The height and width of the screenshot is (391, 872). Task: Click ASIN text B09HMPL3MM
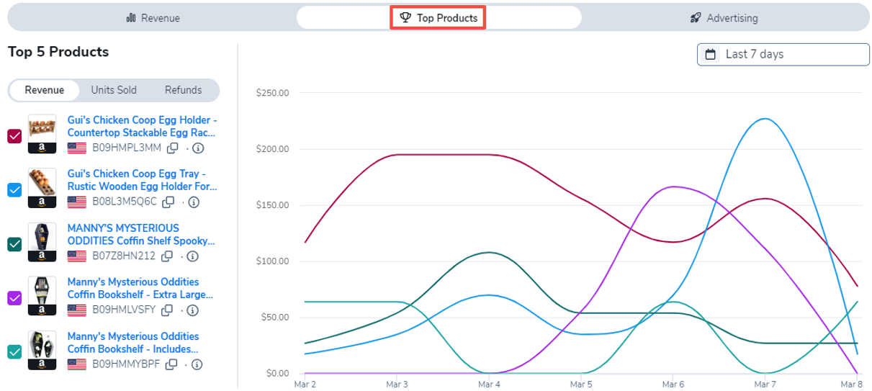125,148
